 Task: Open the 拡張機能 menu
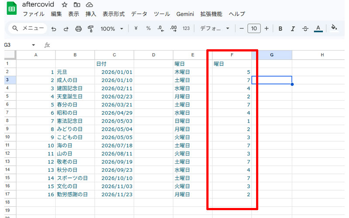tap(211, 14)
